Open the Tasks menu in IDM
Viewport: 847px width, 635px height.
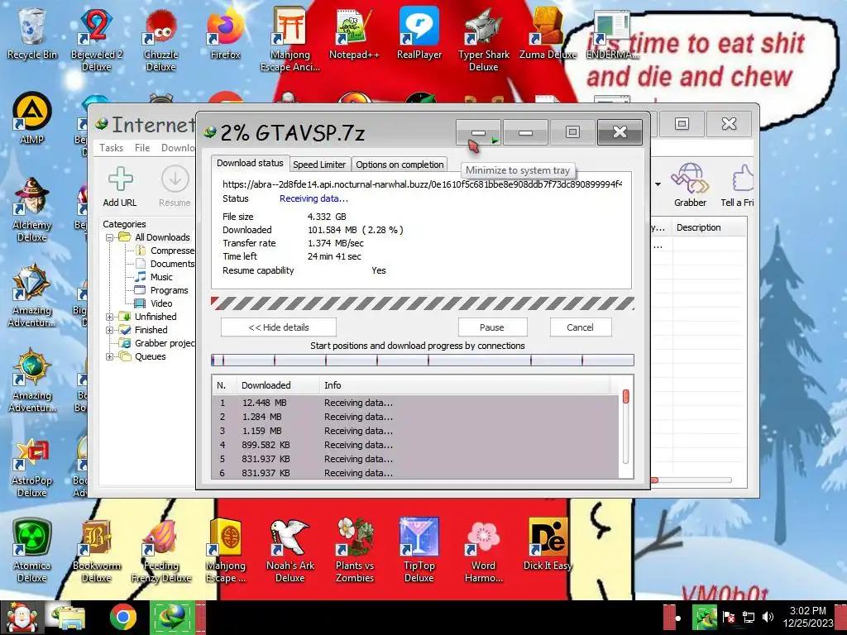pos(112,148)
